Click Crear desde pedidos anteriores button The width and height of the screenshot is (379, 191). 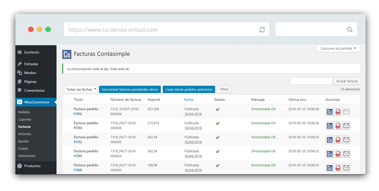tap(189, 89)
